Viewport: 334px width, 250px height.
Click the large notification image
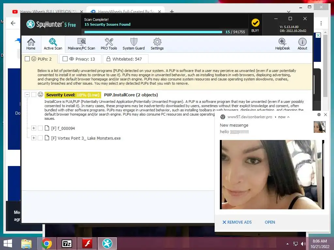[x=272, y=174]
